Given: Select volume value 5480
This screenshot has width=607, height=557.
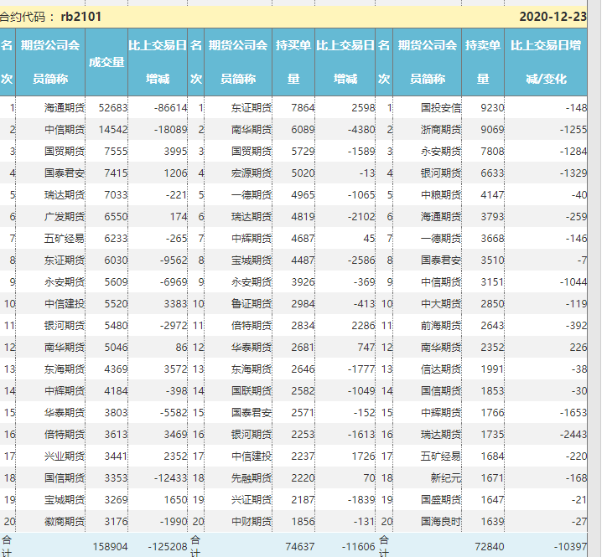Looking at the screenshot, I should pos(116,325).
